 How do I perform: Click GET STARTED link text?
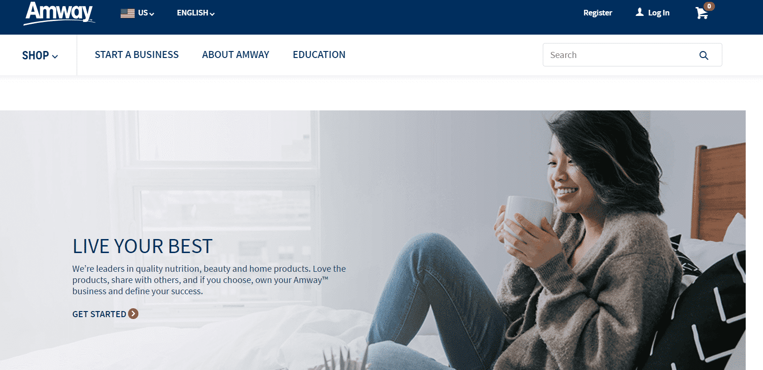[99, 314]
